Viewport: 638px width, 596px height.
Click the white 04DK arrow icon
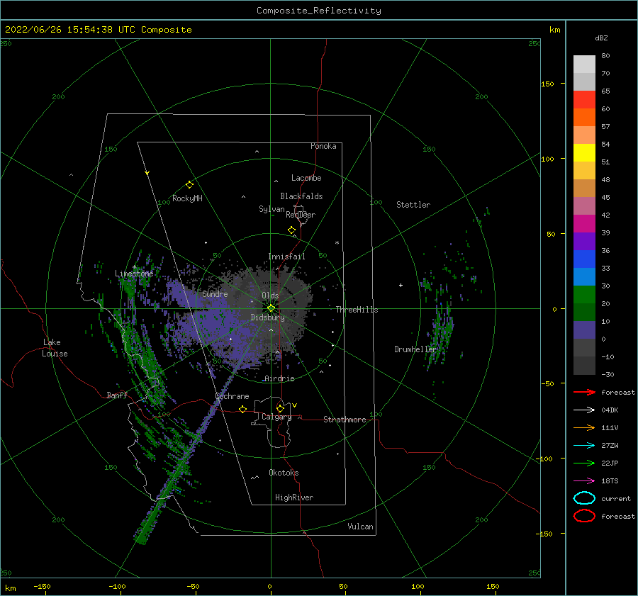pyautogui.click(x=584, y=410)
